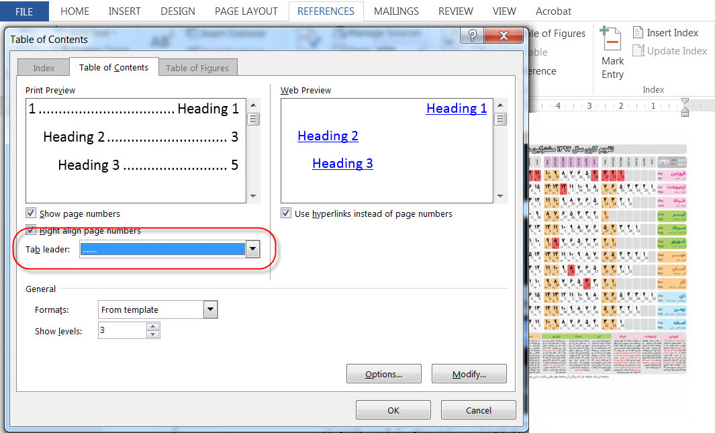
Task: Click Web Preview scroll up arrow
Action: coord(499,105)
